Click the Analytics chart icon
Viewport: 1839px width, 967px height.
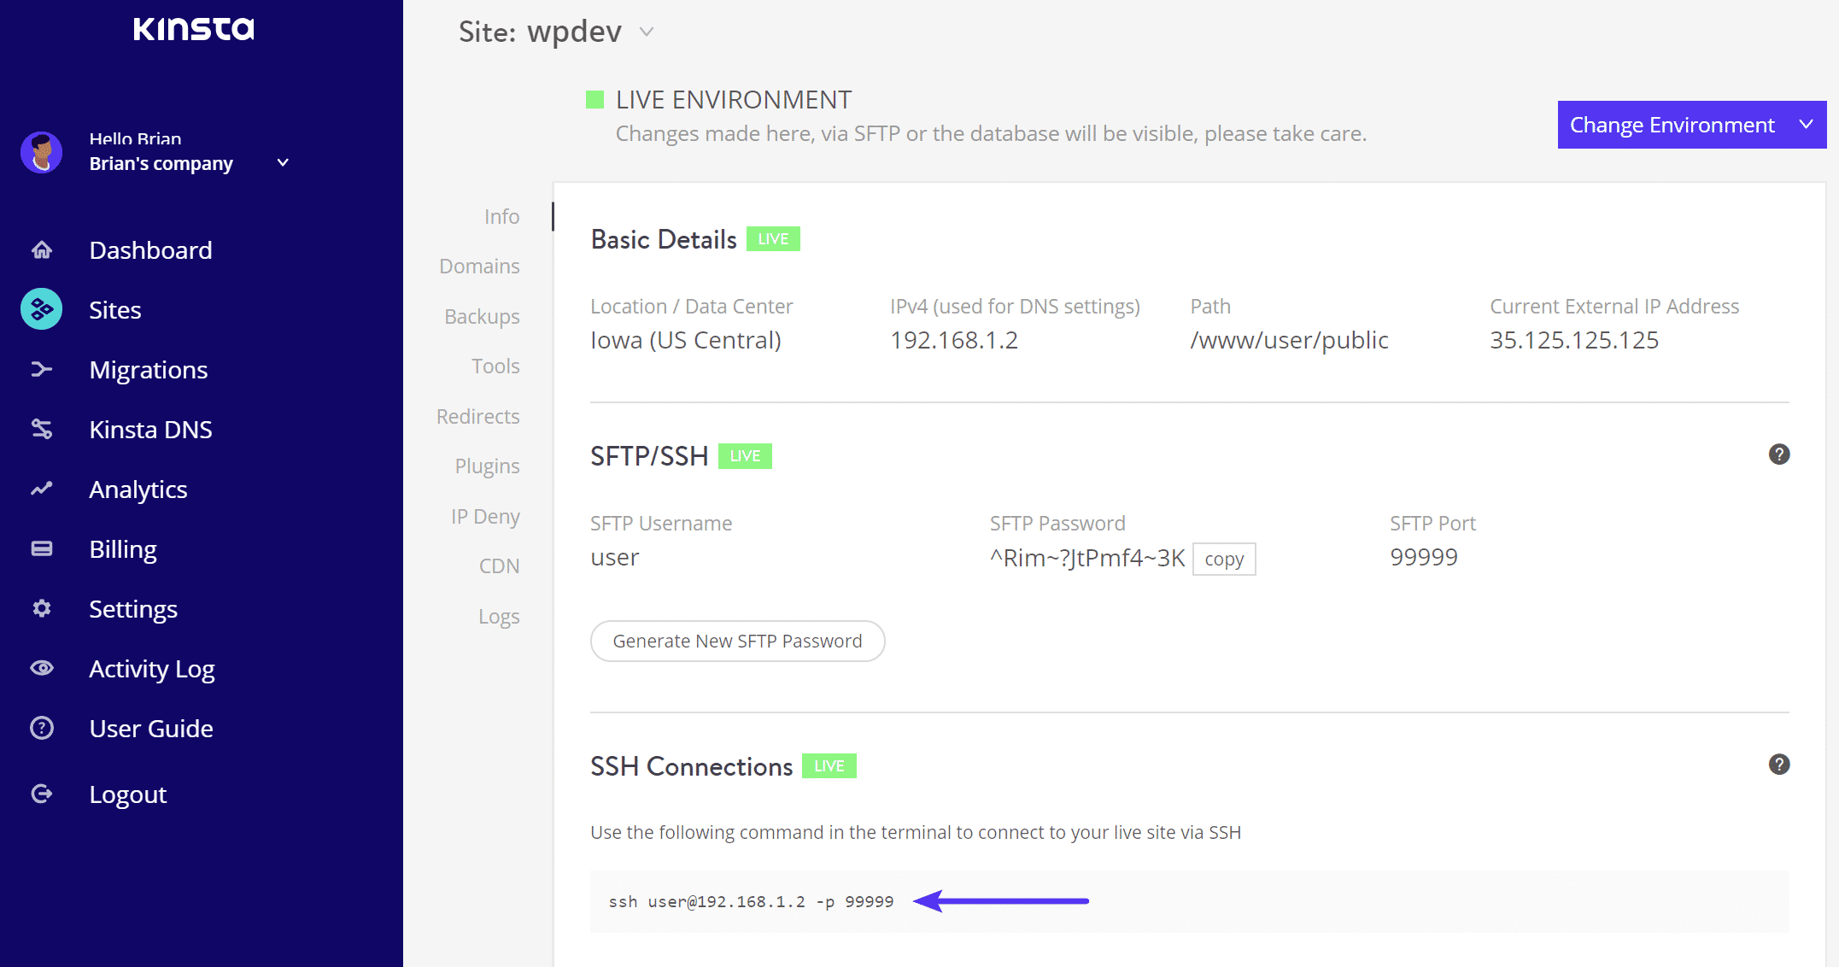point(41,489)
